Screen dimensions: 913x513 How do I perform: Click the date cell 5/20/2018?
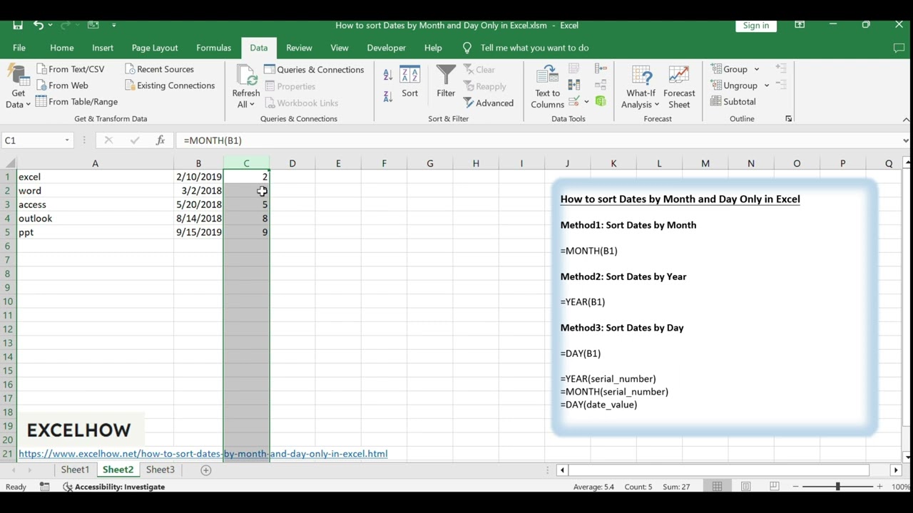click(198, 204)
